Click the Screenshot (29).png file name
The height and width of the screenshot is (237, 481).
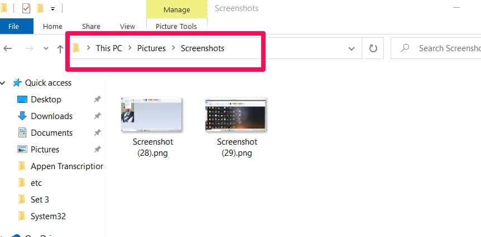pyautogui.click(x=237, y=147)
